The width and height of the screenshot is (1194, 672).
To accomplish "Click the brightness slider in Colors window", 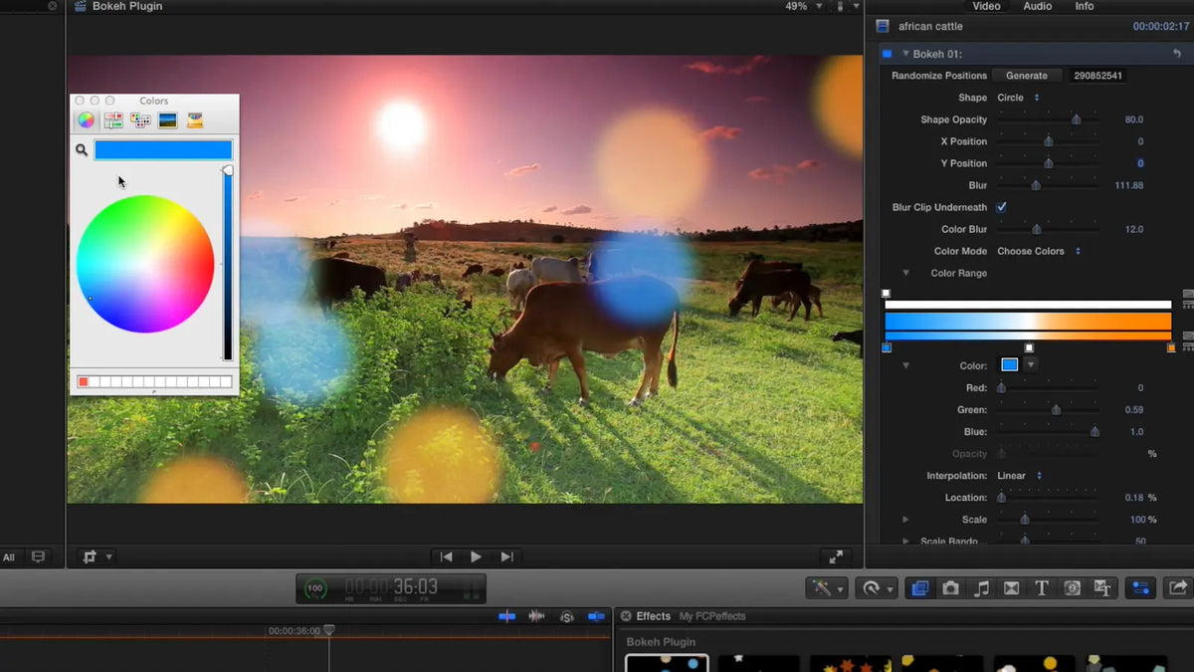I will (228, 264).
